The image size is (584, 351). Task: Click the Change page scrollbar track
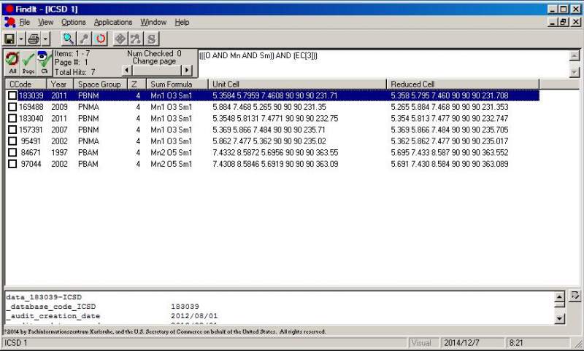(x=157, y=70)
